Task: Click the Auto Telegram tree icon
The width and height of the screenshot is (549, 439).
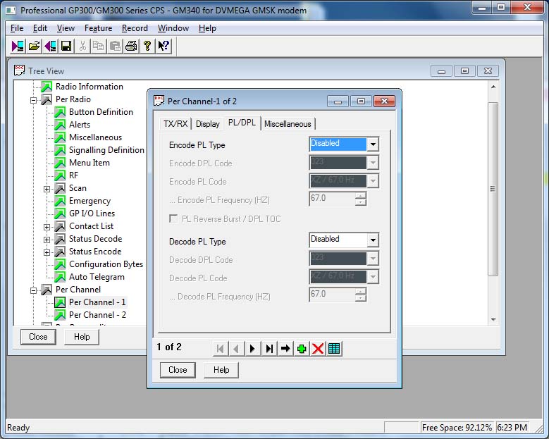Action: point(60,277)
